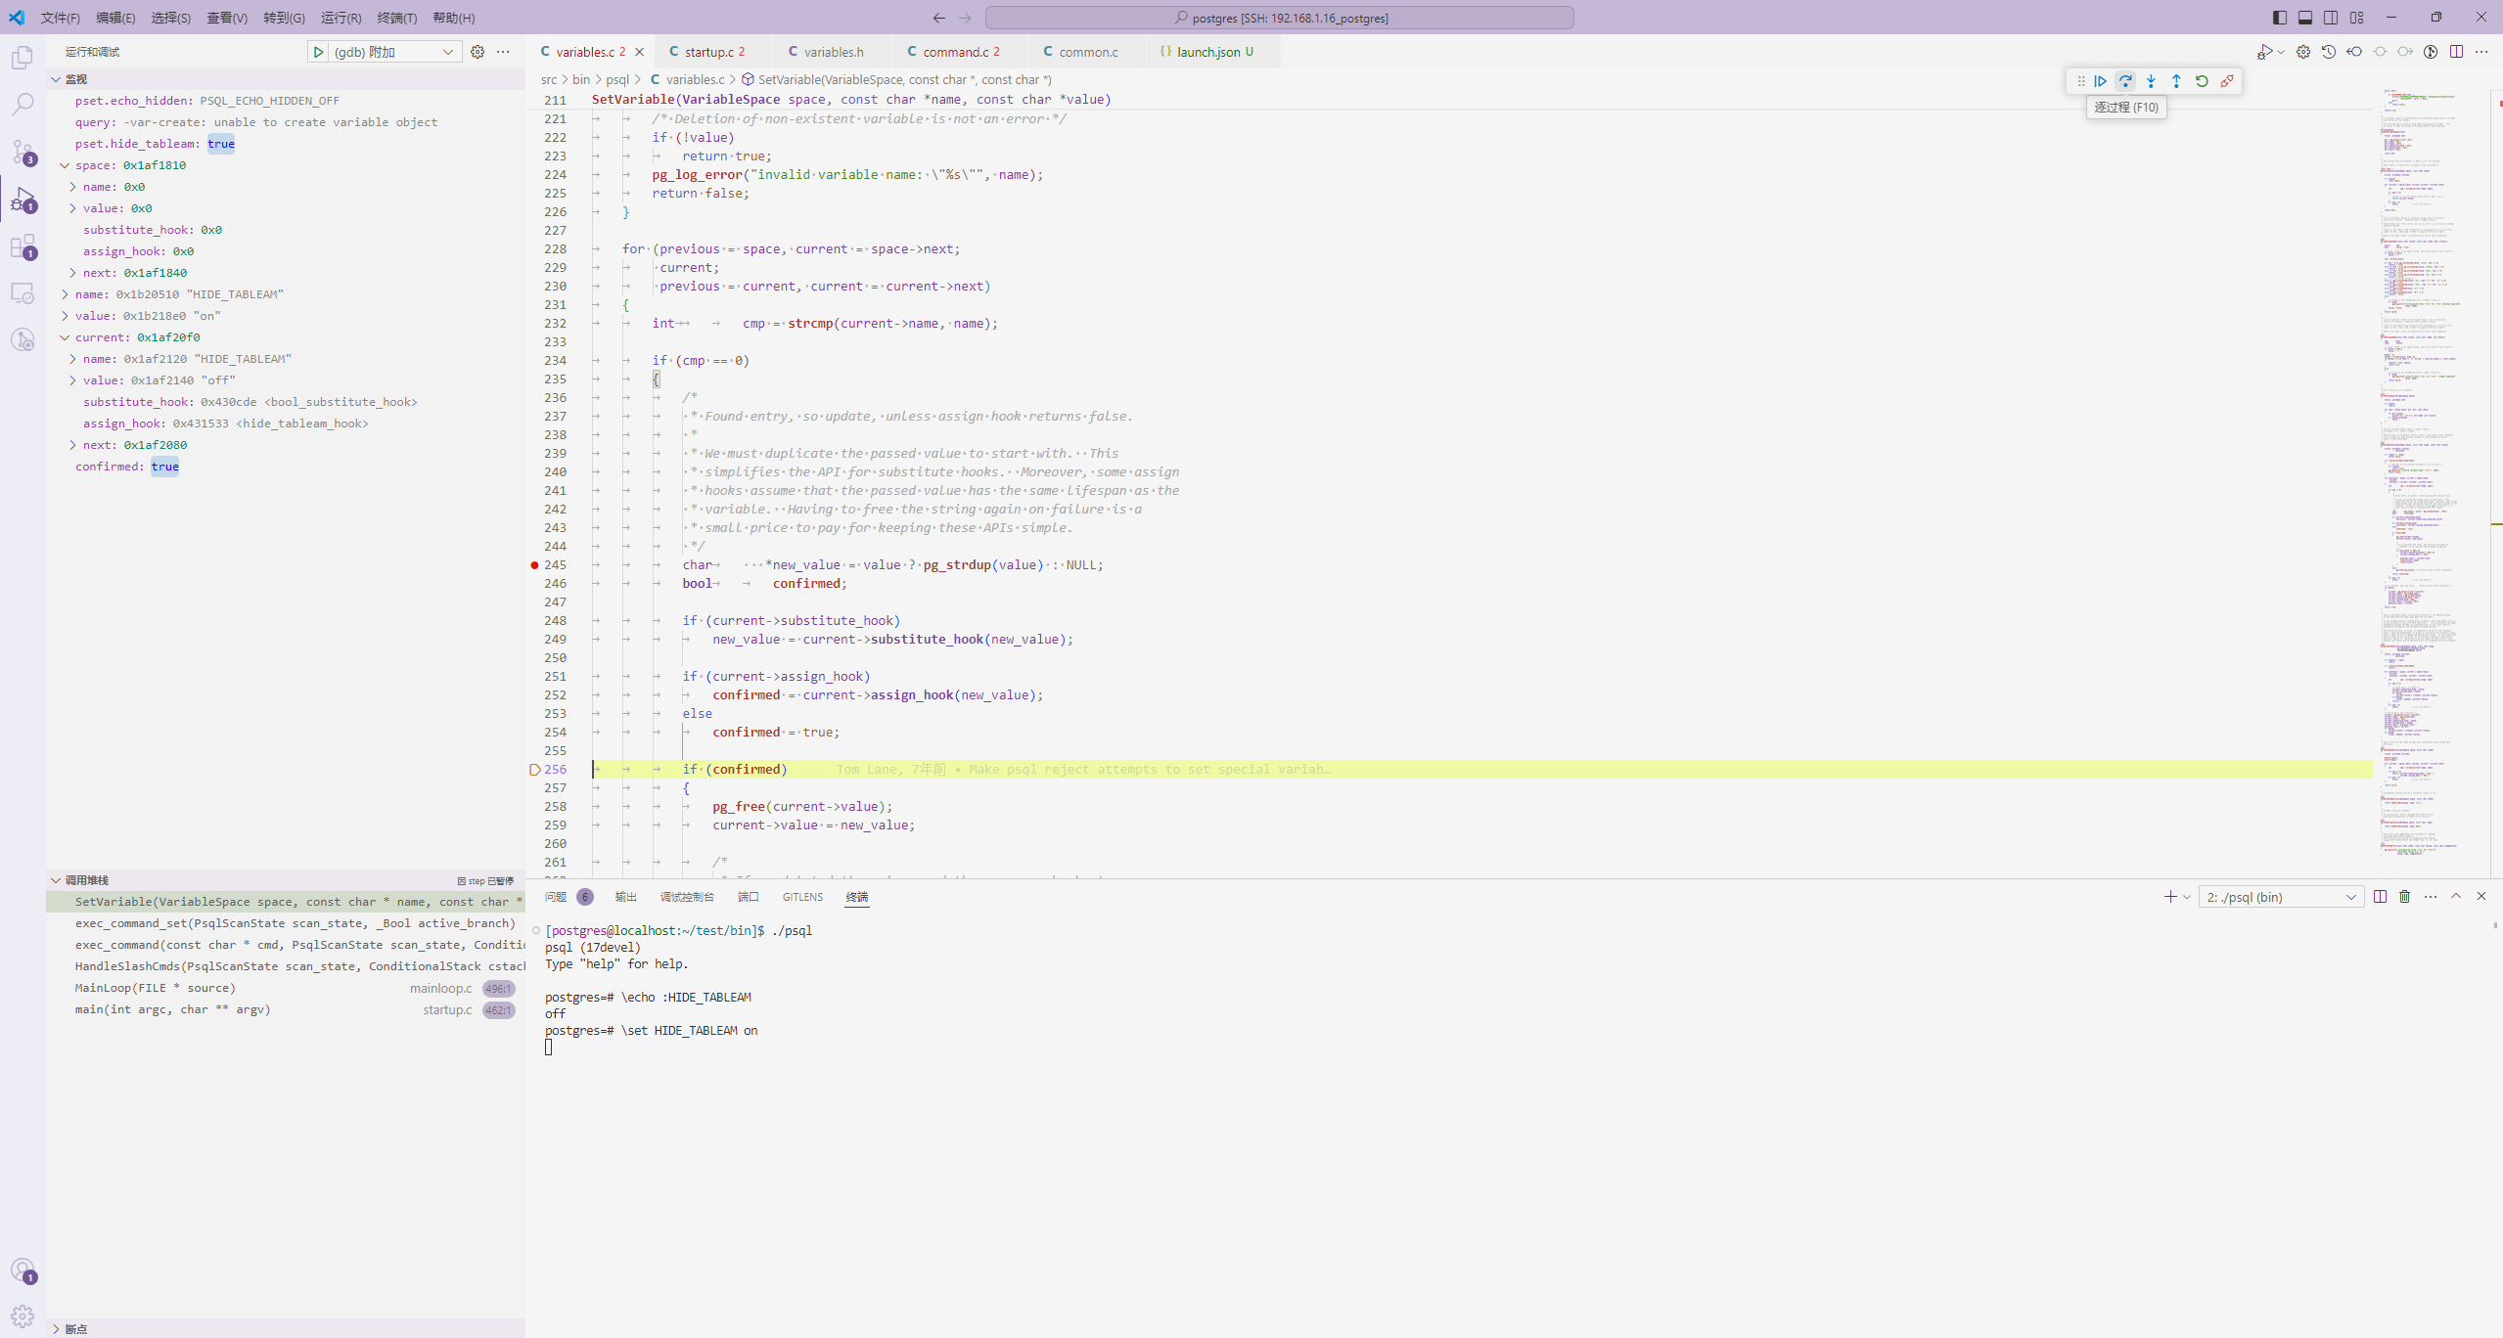Open the GitLens Inspect activity bar icon
The height and width of the screenshot is (1338, 2503).
[23, 339]
